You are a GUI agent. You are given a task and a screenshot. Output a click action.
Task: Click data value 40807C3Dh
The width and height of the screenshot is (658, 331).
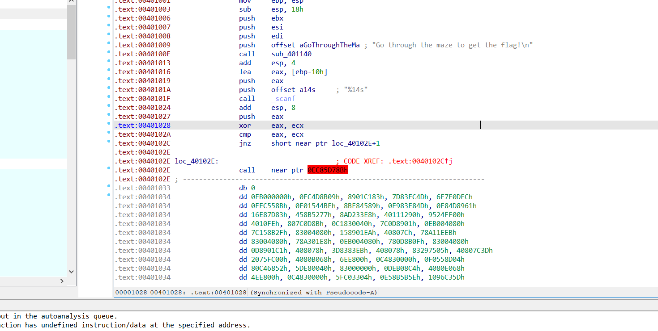pos(474,251)
